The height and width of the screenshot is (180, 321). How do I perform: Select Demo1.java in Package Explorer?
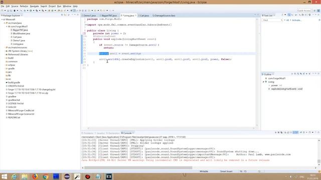pyautogui.click(x=19, y=40)
